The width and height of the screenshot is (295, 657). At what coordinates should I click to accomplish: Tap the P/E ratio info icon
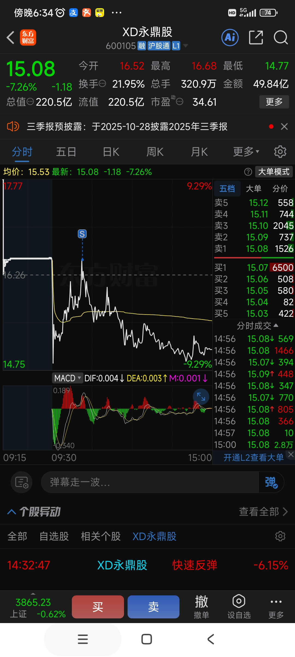point(179,102)
